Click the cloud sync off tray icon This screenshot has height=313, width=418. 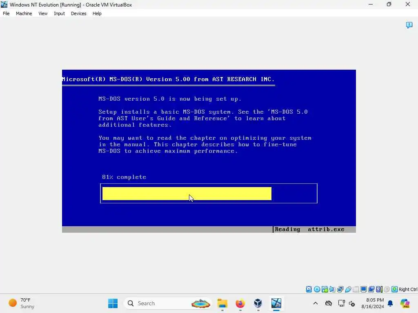(x=329, y=303)
